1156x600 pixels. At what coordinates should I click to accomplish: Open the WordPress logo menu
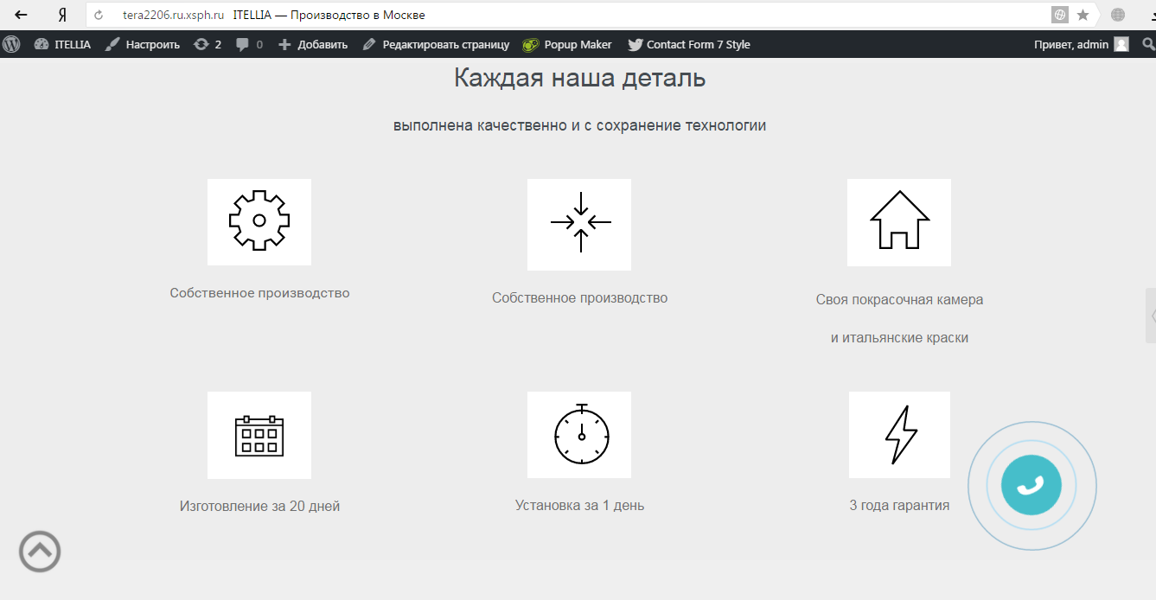tap(11, 44)
